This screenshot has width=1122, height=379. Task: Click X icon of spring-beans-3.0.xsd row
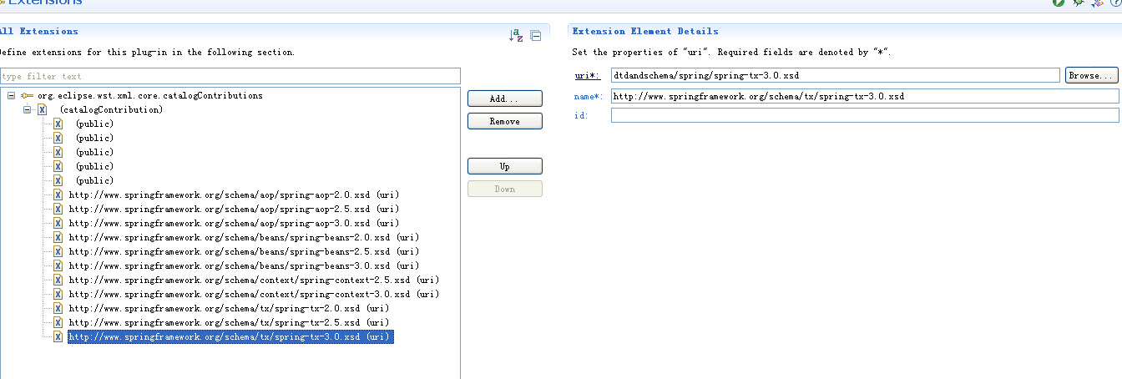coord(58,265)
